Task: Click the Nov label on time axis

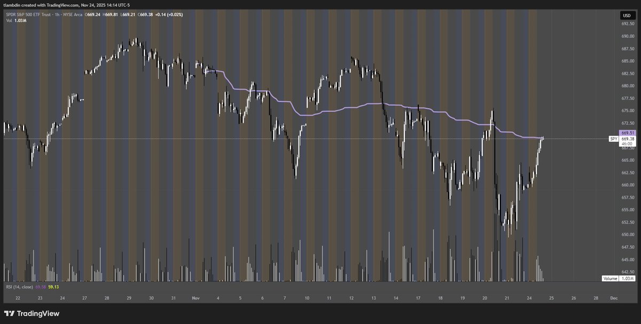Action: (196, 297)
